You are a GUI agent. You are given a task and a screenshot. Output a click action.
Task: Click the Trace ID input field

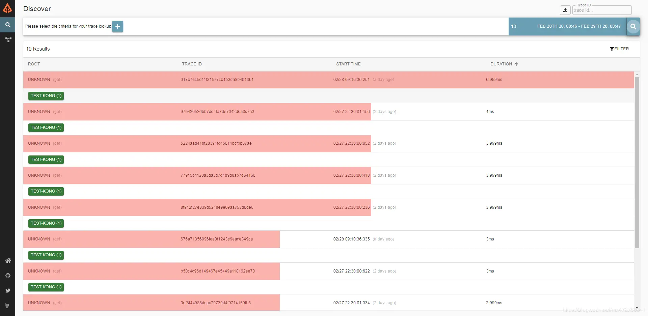coord(602,10)
